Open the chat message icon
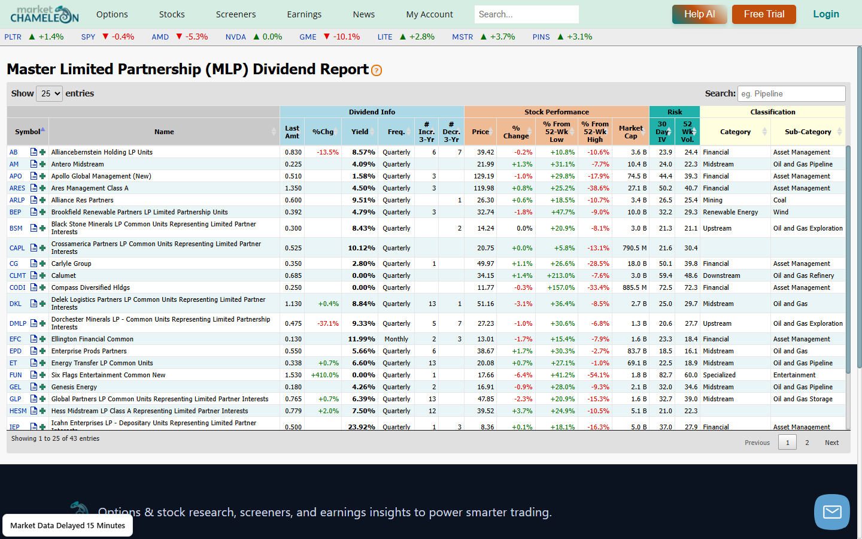Viewport: 862px width, 539px height. (832, 512)
